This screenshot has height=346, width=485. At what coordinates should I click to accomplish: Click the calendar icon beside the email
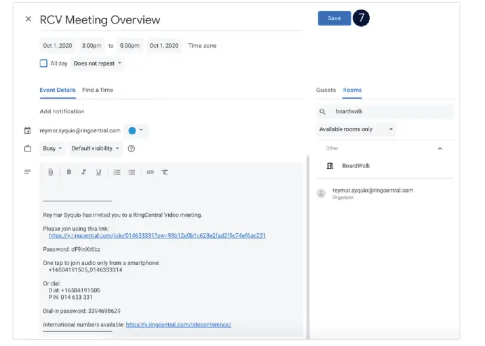pos(27,131)
